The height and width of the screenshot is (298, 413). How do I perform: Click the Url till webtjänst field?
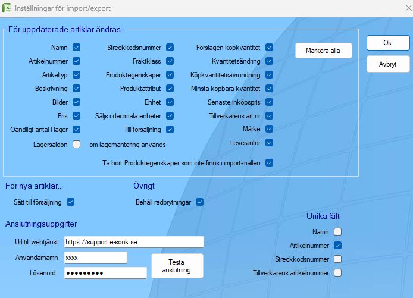(134, 242)
